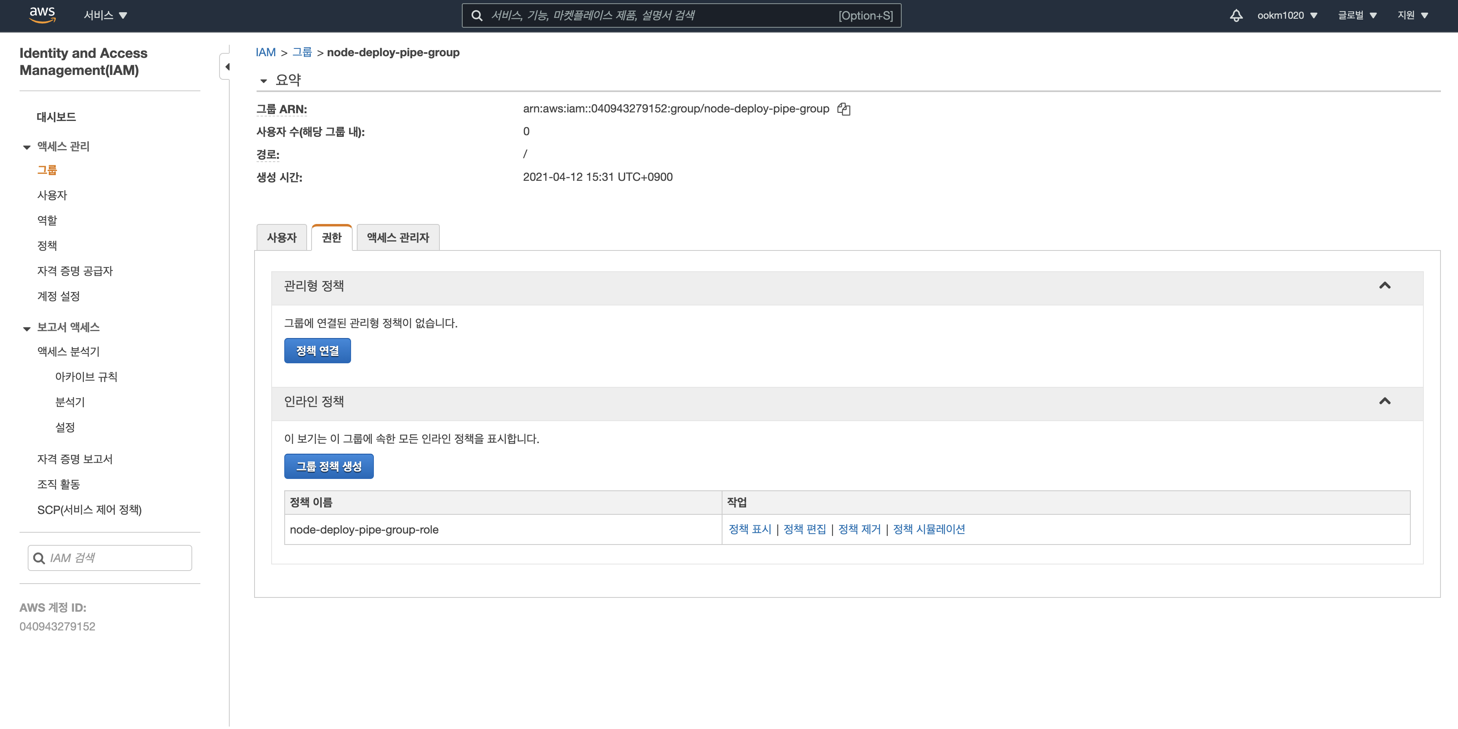Switch to the 사용자 tab
The width and height of the screenshot is (1458, 729).
[x=281, y=238]
